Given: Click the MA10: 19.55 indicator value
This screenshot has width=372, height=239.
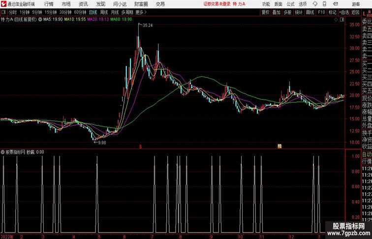Looking at the screenshot, I should click(x=75, y=20).
